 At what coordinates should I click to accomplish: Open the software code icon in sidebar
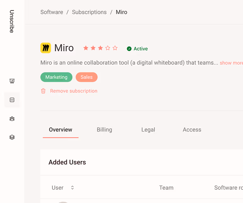pos(12,100)
